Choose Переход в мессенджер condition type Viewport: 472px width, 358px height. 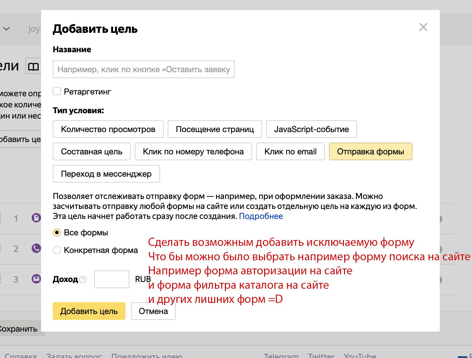pyautogui.click(x=106, y=174)
